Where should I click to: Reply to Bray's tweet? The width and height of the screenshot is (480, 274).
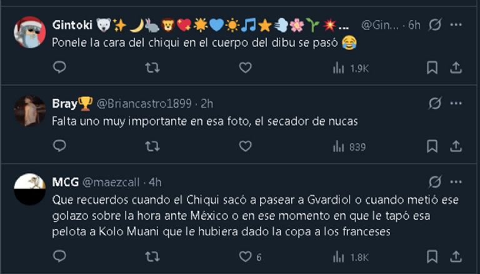coord(59,146)
